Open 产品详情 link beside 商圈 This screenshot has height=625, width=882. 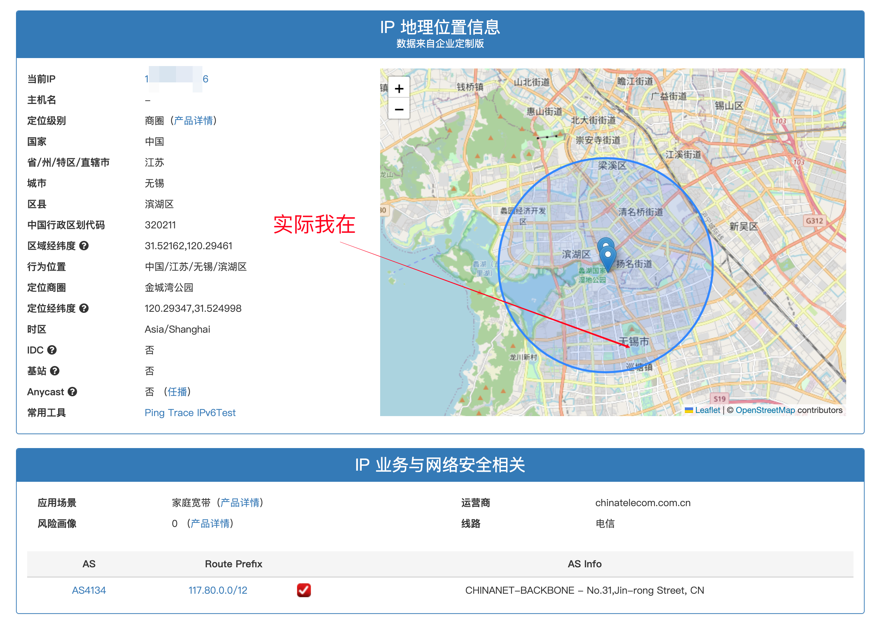193,121
